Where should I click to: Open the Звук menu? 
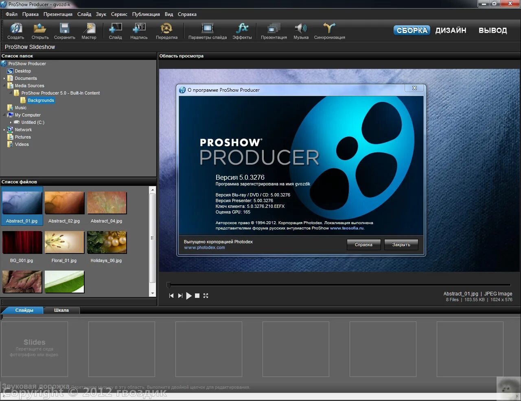click(x=101, y=14)
